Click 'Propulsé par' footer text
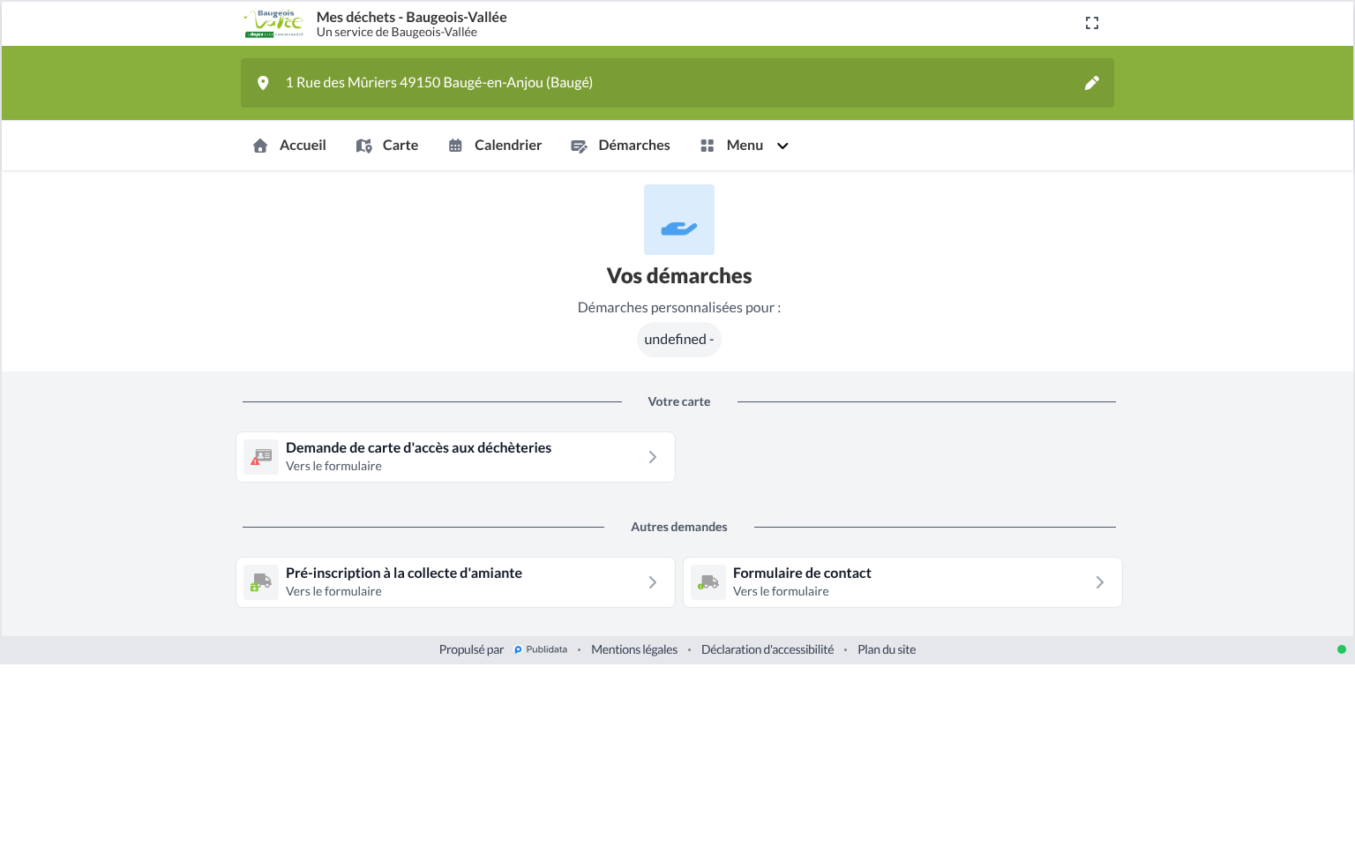The image size is (1355, 847). pos(471,650)
